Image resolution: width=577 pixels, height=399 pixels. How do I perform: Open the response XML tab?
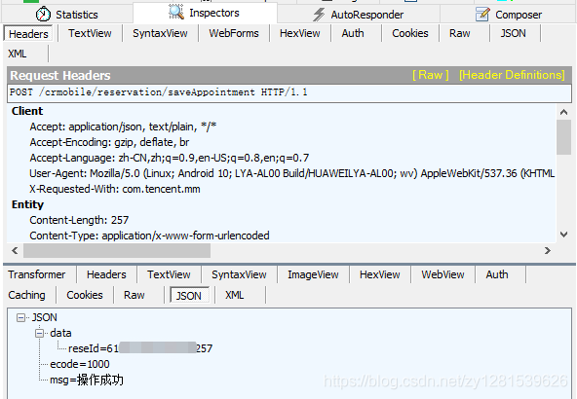234,295
